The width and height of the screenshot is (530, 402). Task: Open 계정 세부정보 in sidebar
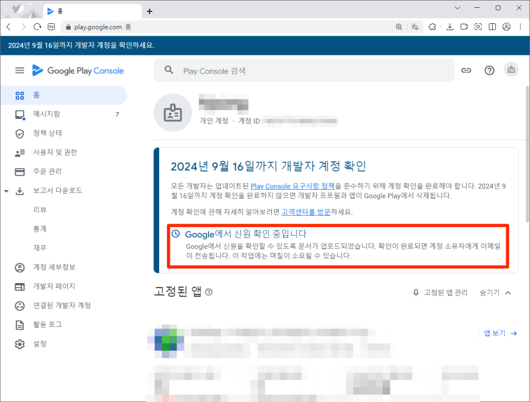(x=63, y=267)
